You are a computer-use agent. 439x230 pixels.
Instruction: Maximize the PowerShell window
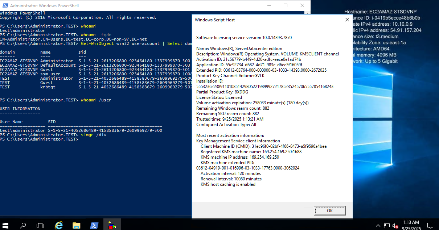tap(286, 5)
